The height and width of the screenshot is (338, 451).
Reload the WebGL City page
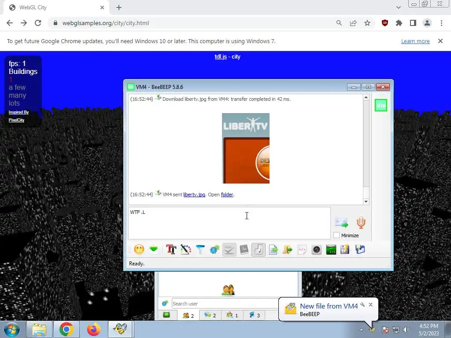[x=38, y=23]
